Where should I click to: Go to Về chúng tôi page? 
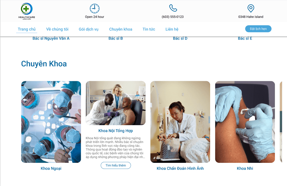click(x=57, y=29)
